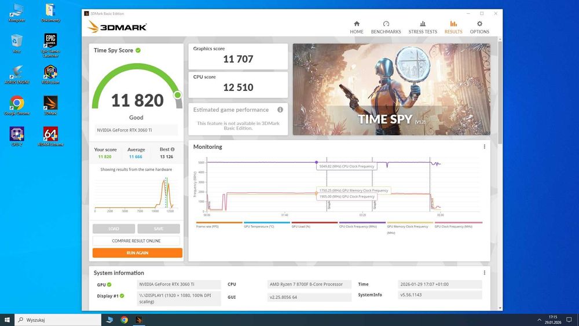Click the AORUS ENGINE desktop icon

pos(17,75)
